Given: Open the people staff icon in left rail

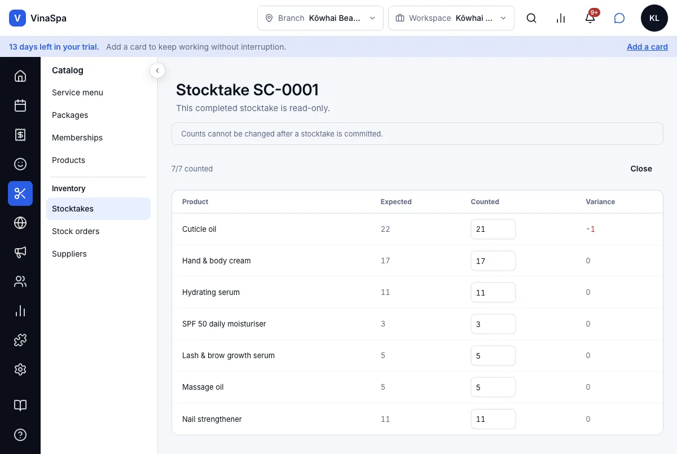Looking at the screenshot, I should [20, 281].
